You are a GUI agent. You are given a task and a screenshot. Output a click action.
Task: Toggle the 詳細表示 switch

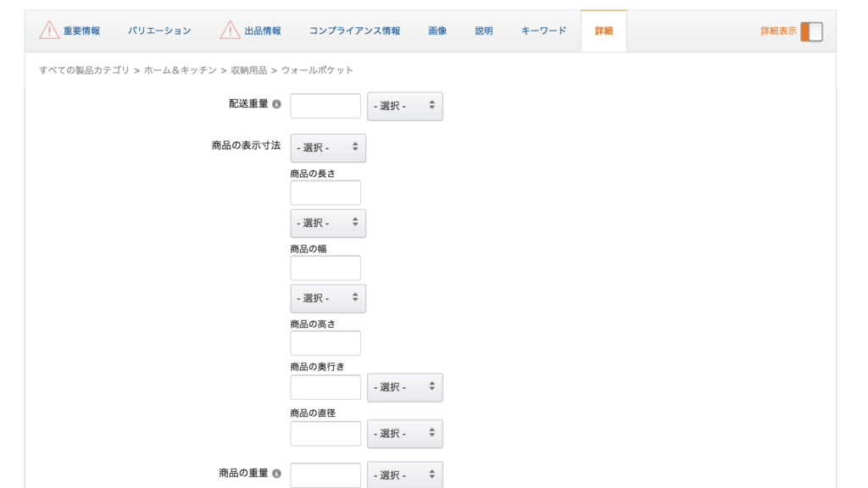(811, 31)
